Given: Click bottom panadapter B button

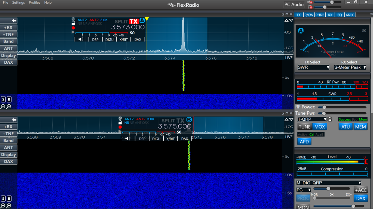Looking at the screenshot, I should [x=9, y=199].
